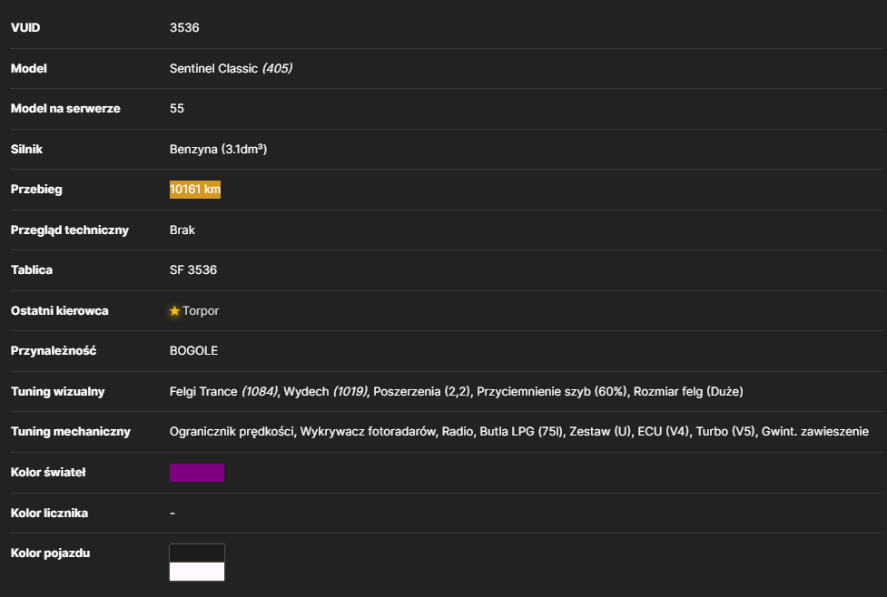Click the gold star next to Torpor

tap(174, 311)
